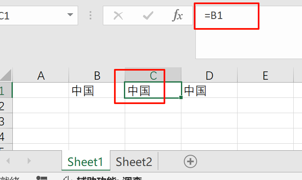Open the Name Box dropdown arrow

click(69, 16)
